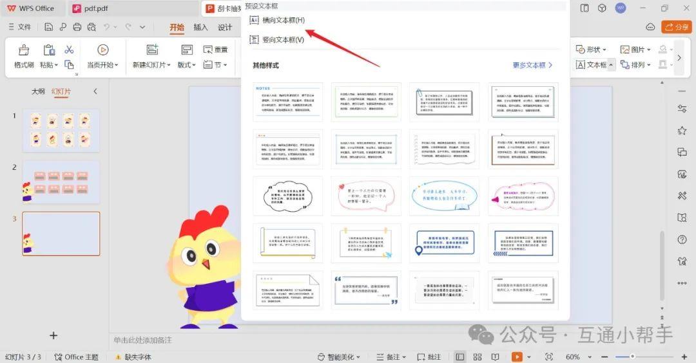Expand the Paste (粘贴) dropdown arrow
Viewport: 696px width, 363px height.
pyautogui.click(x=56, y=65)
